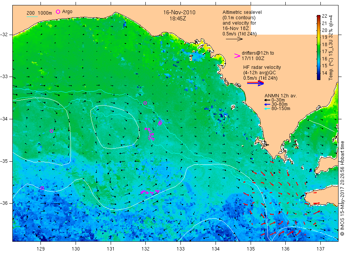Viewport: 347px width, 254px height.
Task: Click the HF radar red-blue arrow legend
Action: 255,83
